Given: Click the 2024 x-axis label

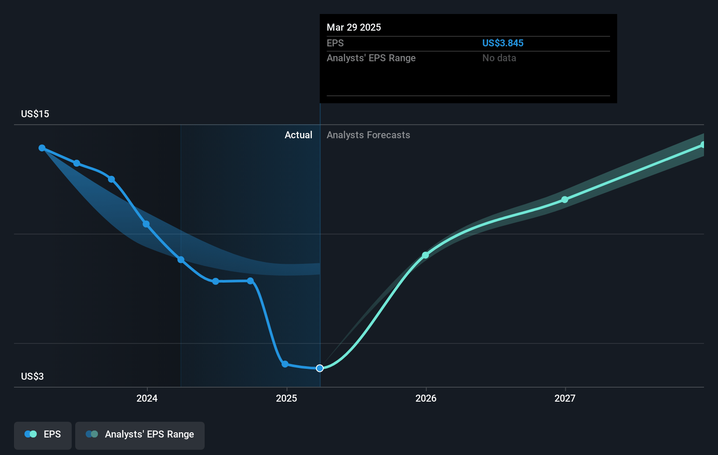Looking at the screenshot, I should click(x=147, y=398).
